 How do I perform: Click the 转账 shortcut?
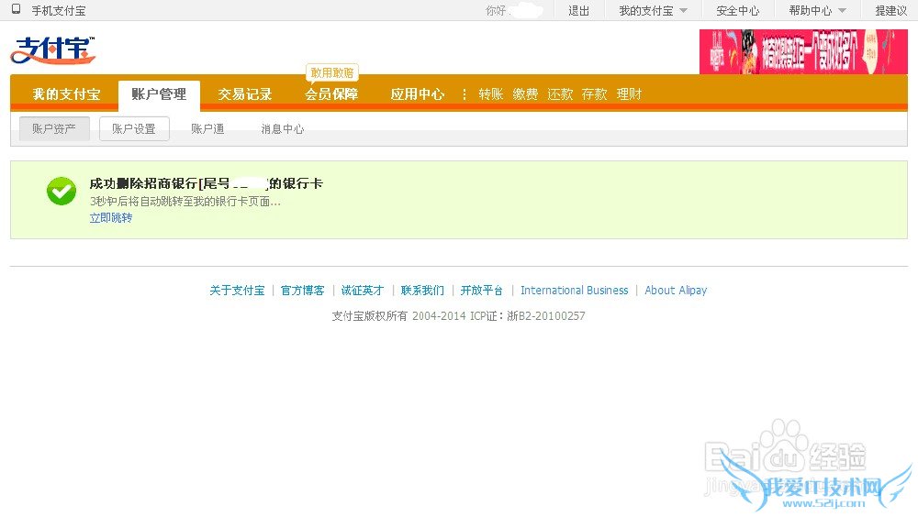tap(490, 94)
